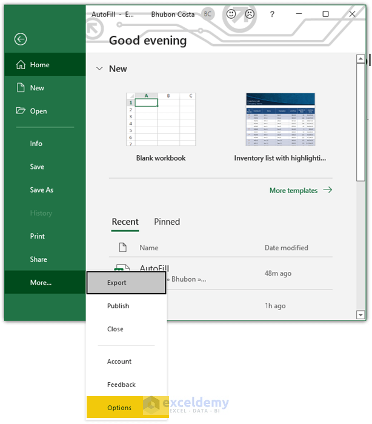Screen dimensions: 372x424
Task: Open the More templates link
Action: (294, 190)
